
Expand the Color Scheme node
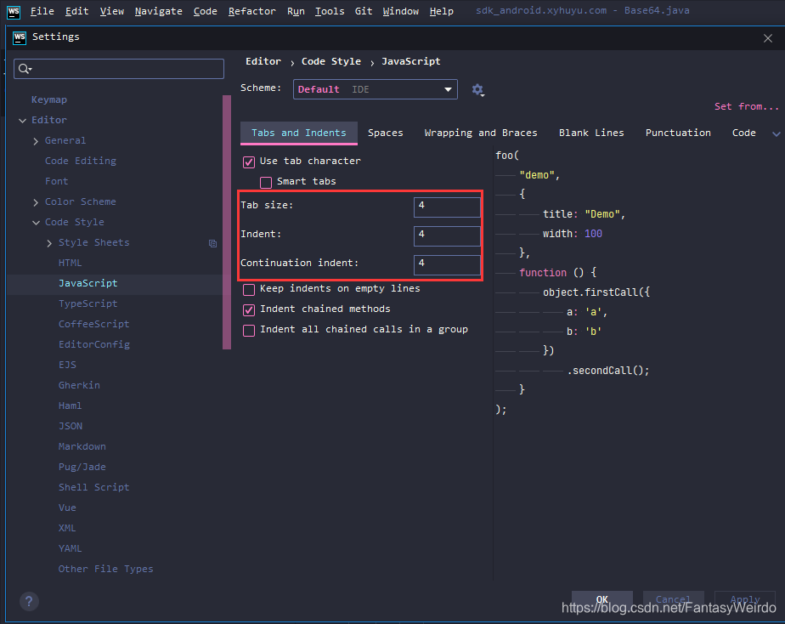point(36,202)
